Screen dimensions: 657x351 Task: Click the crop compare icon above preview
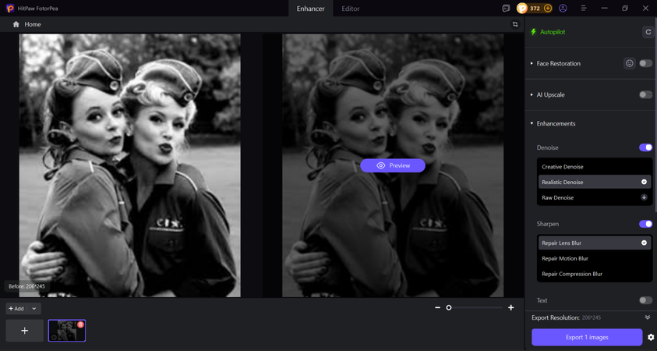515,24
